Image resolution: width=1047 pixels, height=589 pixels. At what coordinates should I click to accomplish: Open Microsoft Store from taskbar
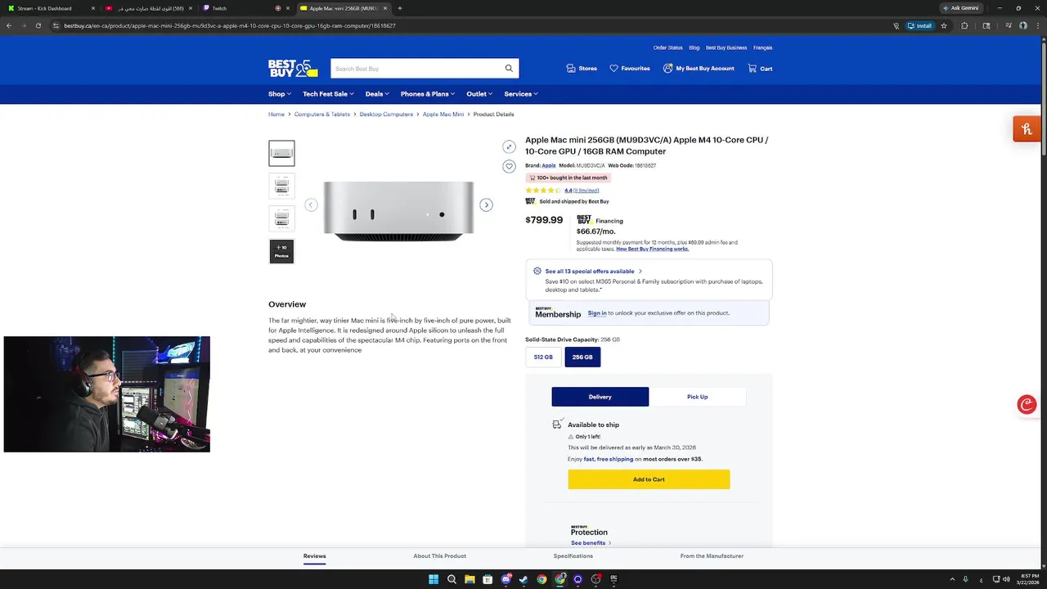tap(488, 579)
